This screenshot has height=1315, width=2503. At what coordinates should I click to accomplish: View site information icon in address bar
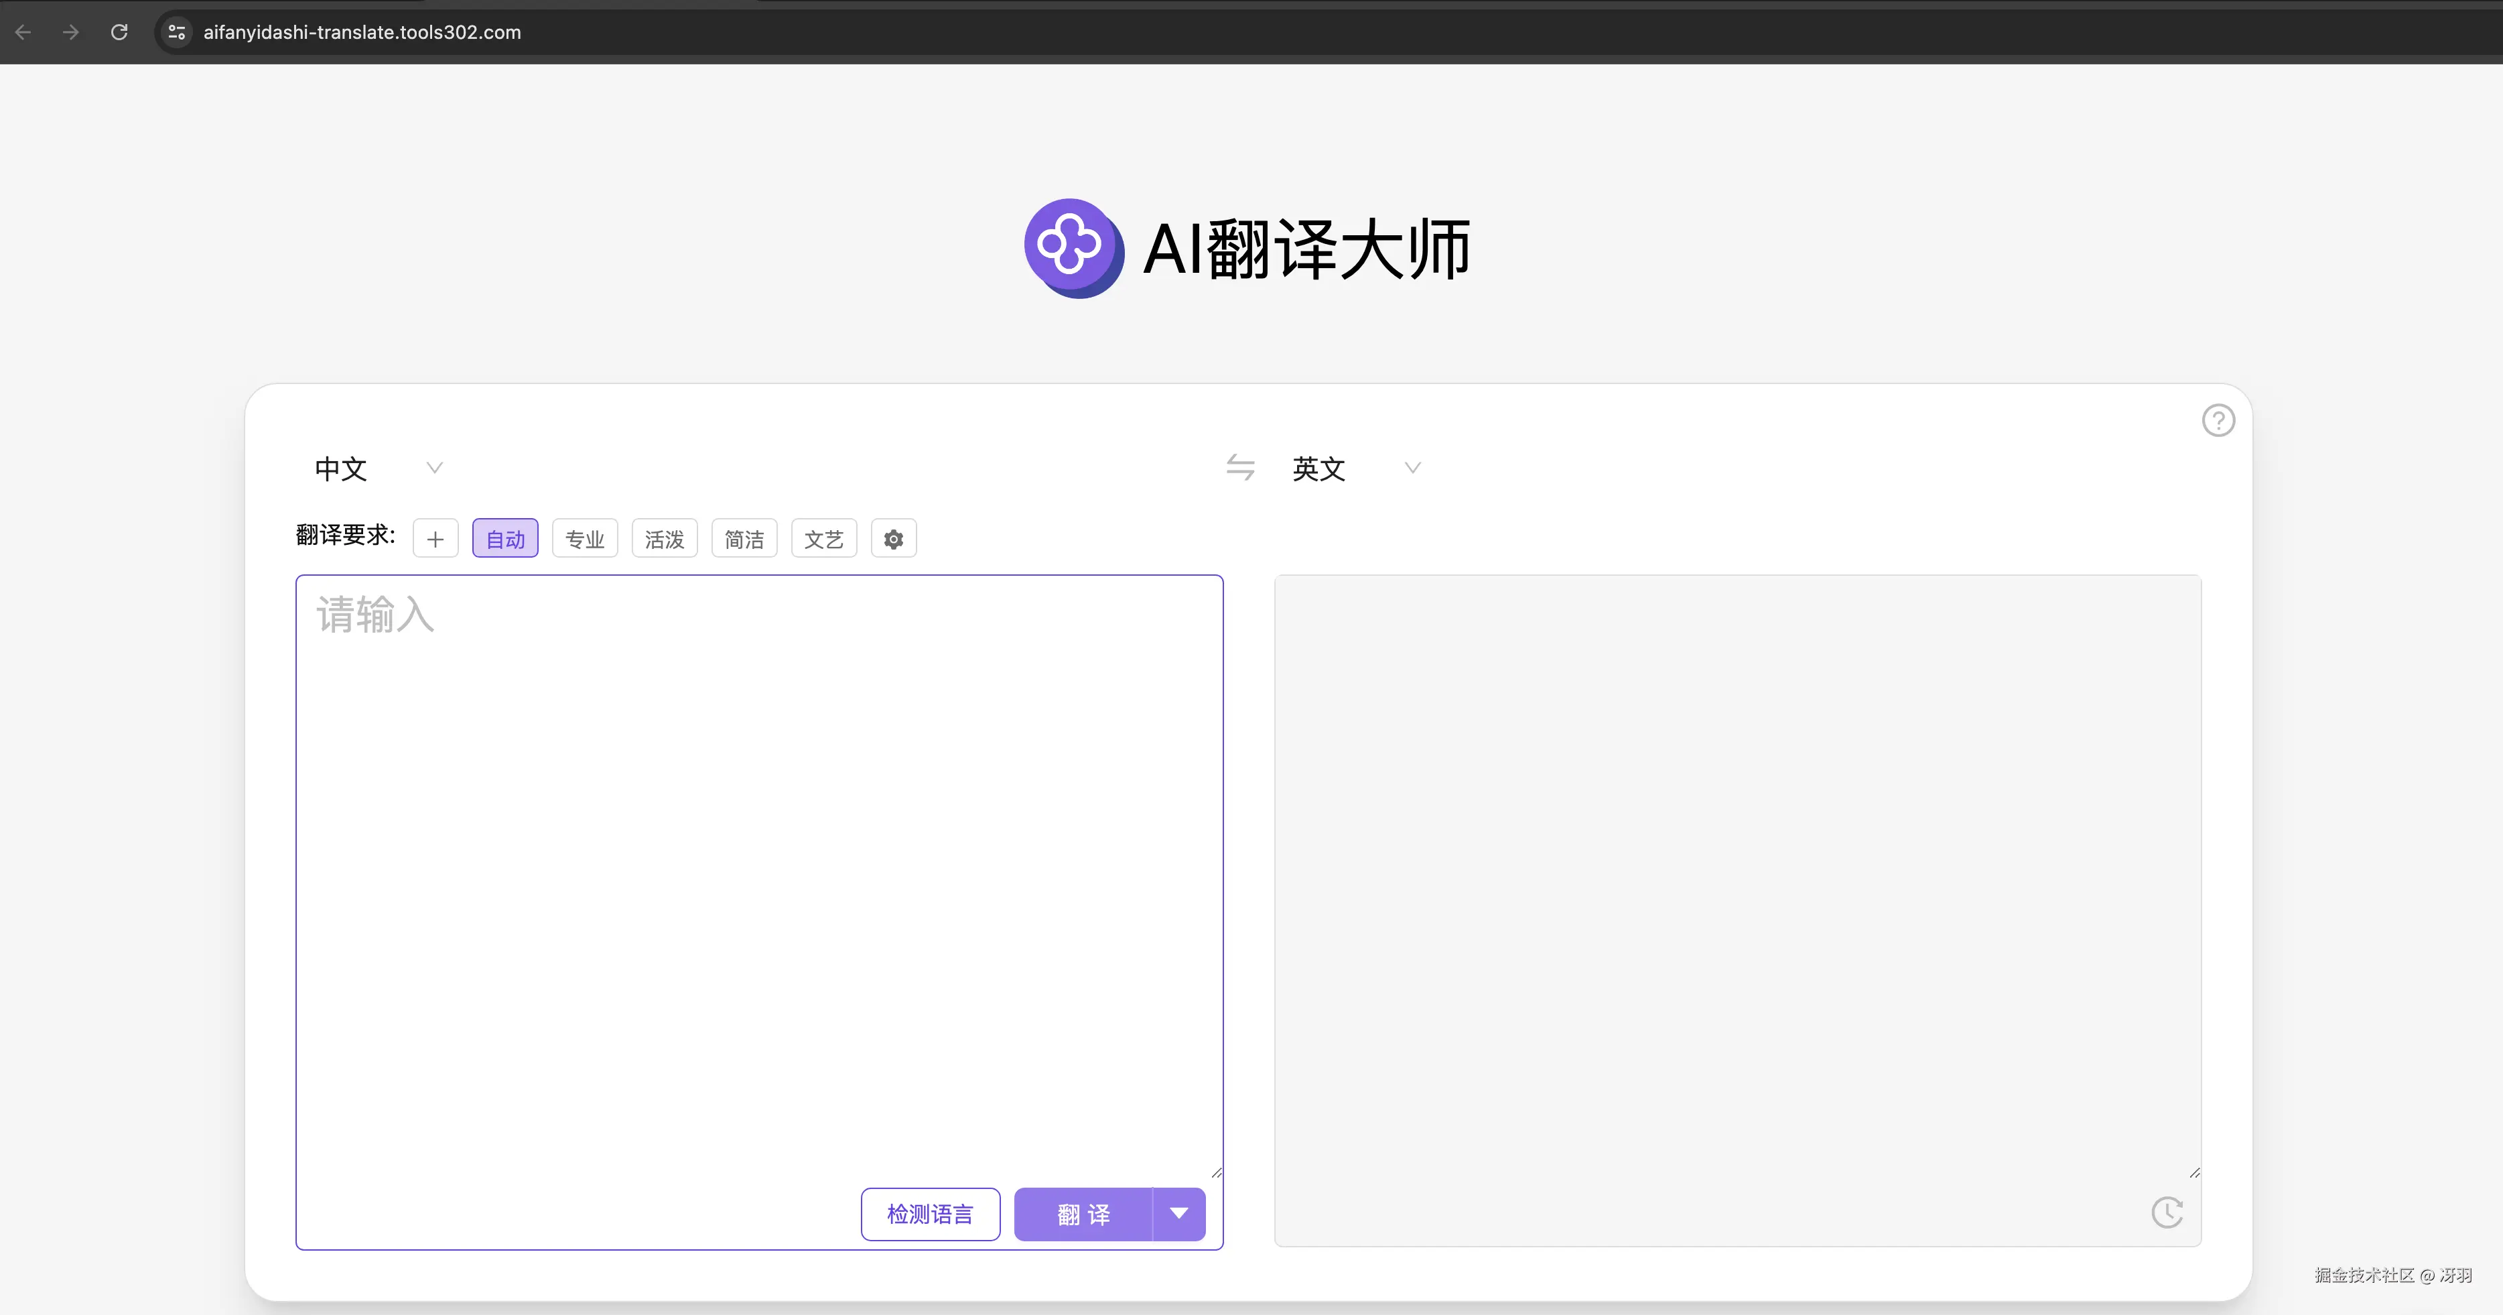(177, 32)
